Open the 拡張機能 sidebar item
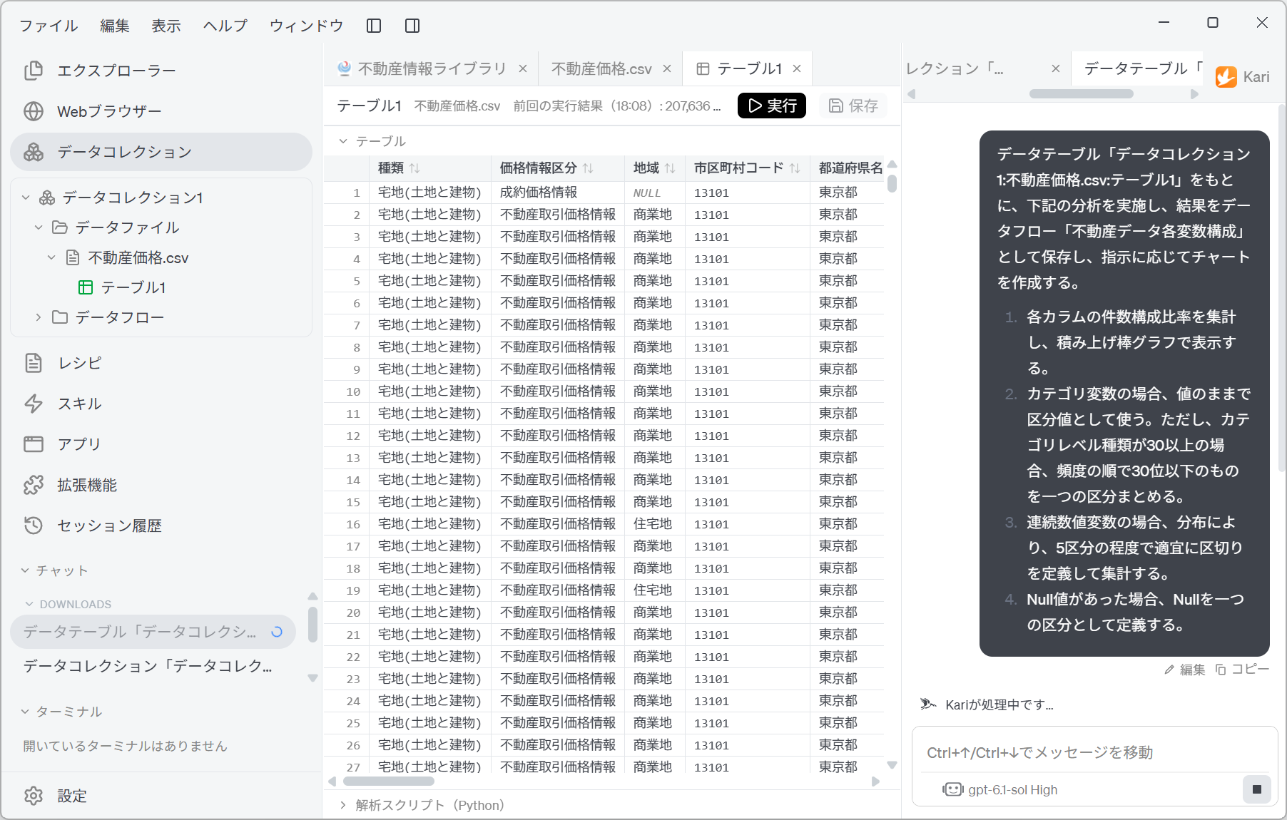 coord(161,485)
